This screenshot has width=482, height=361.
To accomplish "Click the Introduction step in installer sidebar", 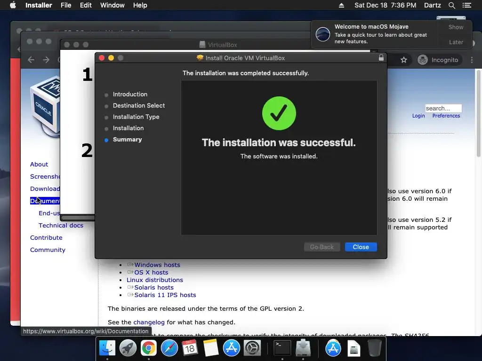I will coord(130,94).
